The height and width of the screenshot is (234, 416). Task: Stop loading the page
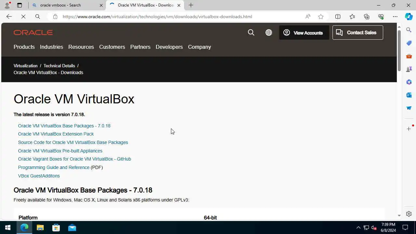pyautogui.click(x=23, y=17)
